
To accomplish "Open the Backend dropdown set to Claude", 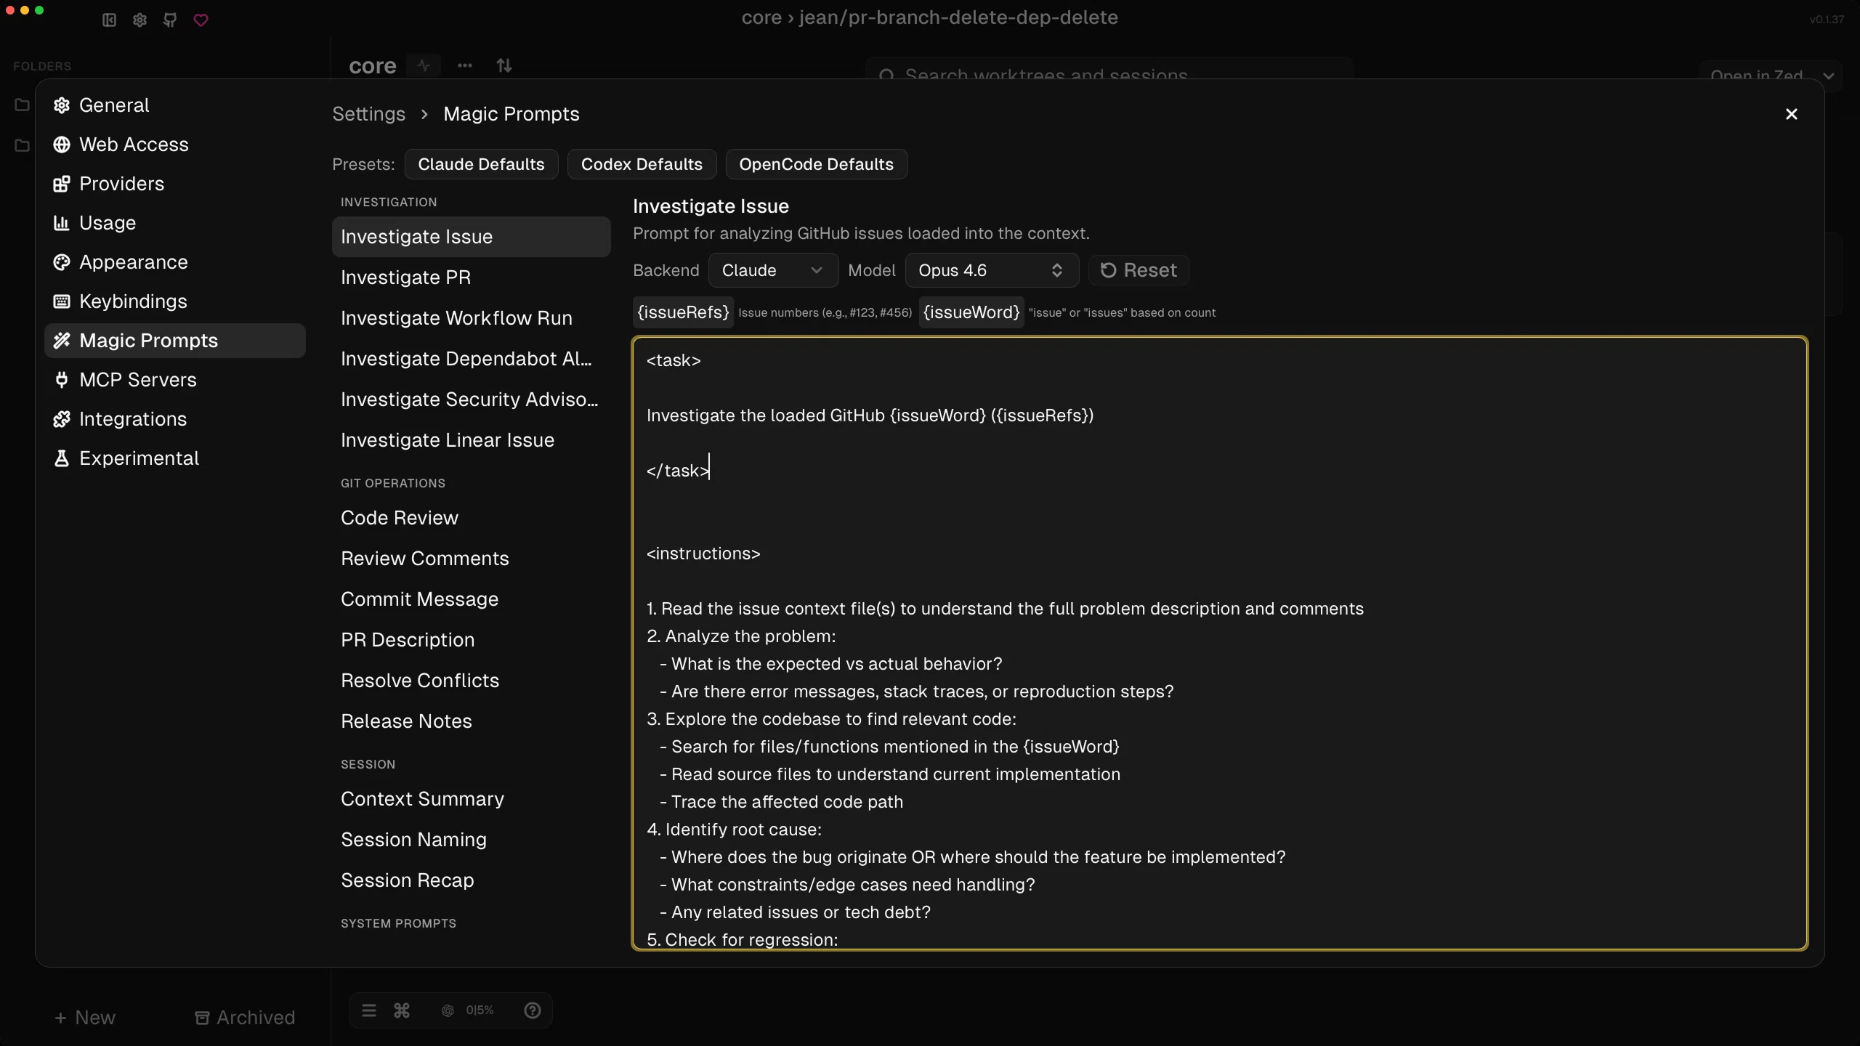I will 772,270.
